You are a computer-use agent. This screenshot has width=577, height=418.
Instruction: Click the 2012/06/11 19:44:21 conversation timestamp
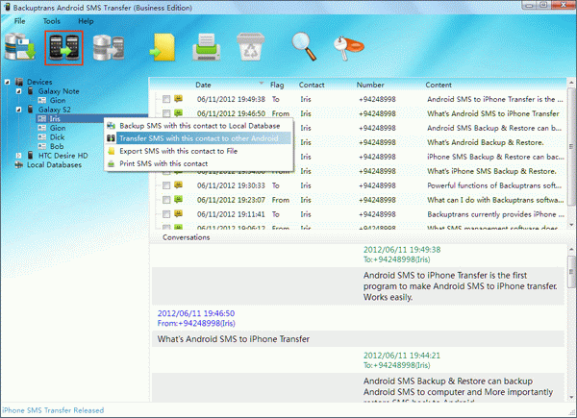402,356
